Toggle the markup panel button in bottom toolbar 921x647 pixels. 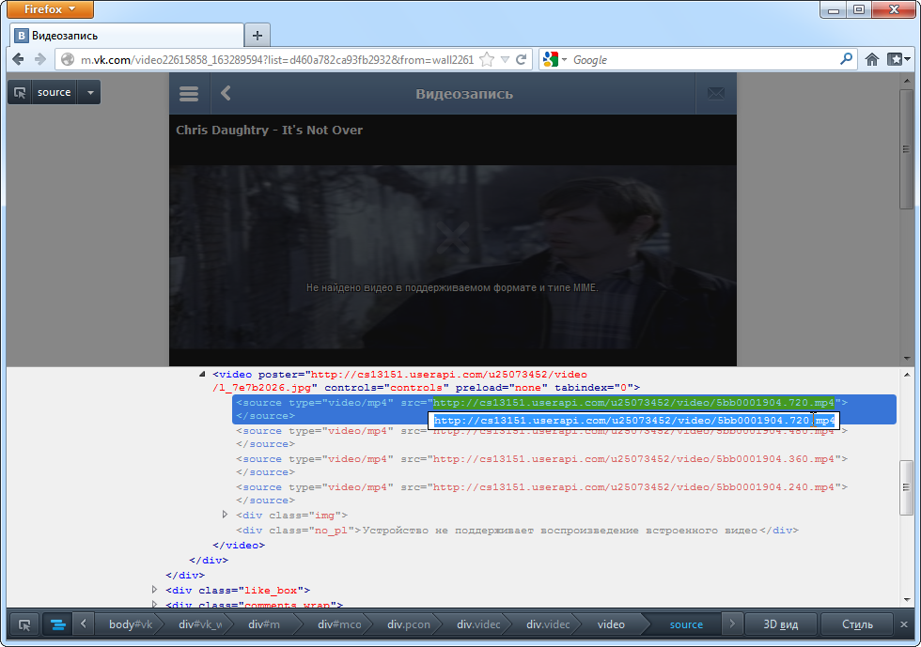tap(57, 624)
